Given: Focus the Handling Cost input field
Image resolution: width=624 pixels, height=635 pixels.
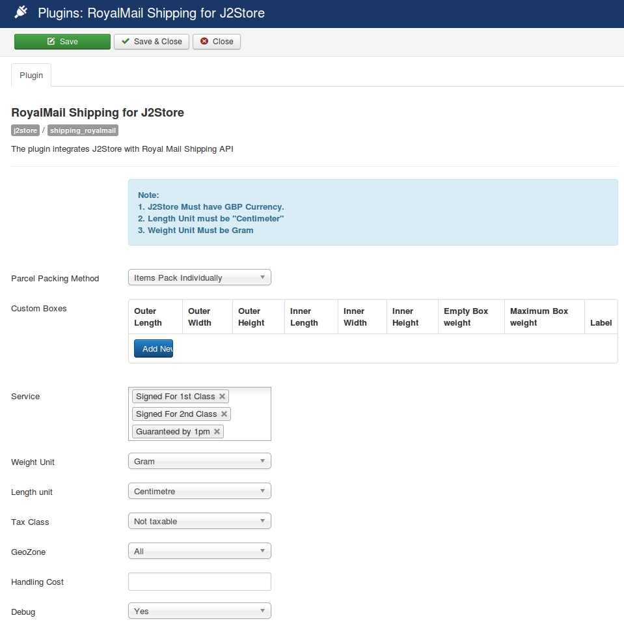Looking at the screenshot, I should tap(199, 582).
